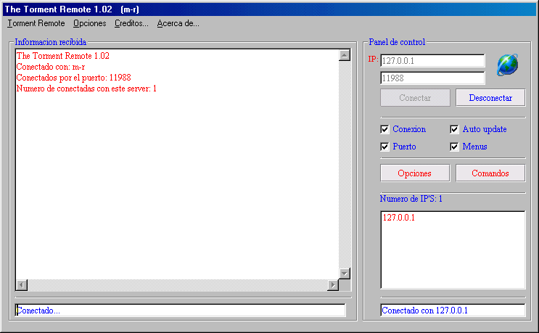Click the scroll down arrow in info panel
The width and height of the screenshot is (539, 333).
[x=345, y=273]
